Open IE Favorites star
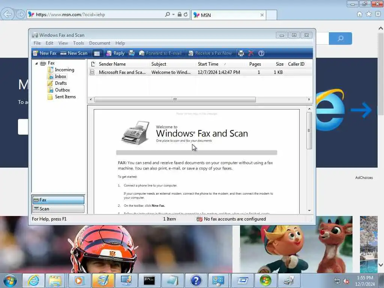Viewport: 384px width, 288px height. [369, 15]
